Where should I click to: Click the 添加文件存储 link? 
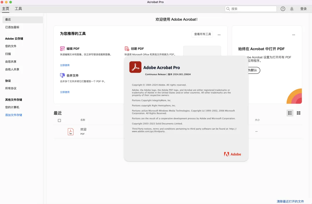[x=14, y=115]
